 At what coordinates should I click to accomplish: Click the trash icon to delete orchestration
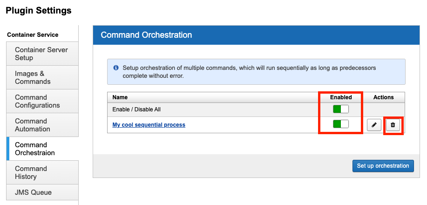pos(393,125)
